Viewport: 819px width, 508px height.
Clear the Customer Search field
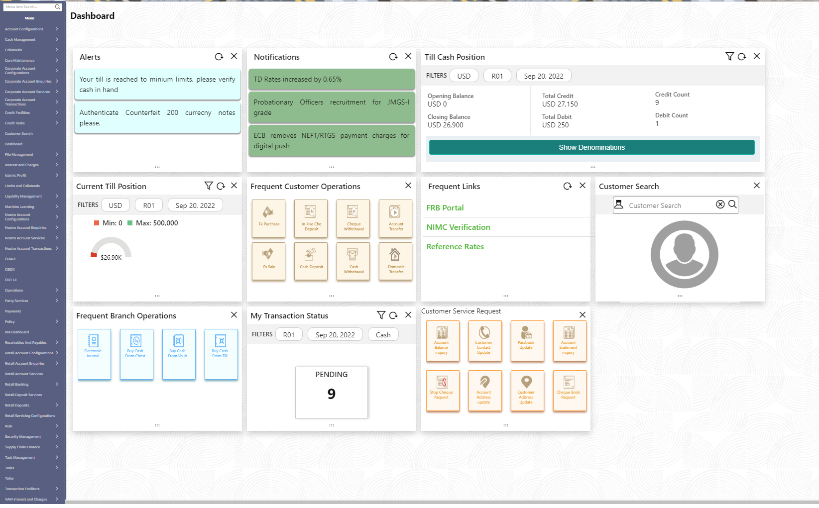click(720, 204)
